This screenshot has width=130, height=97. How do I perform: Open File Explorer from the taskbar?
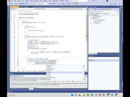(84, 95)
